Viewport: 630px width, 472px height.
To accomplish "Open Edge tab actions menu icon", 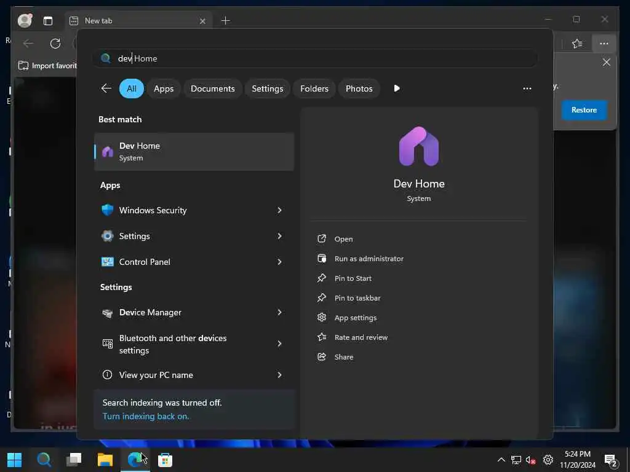I will 48,21.
